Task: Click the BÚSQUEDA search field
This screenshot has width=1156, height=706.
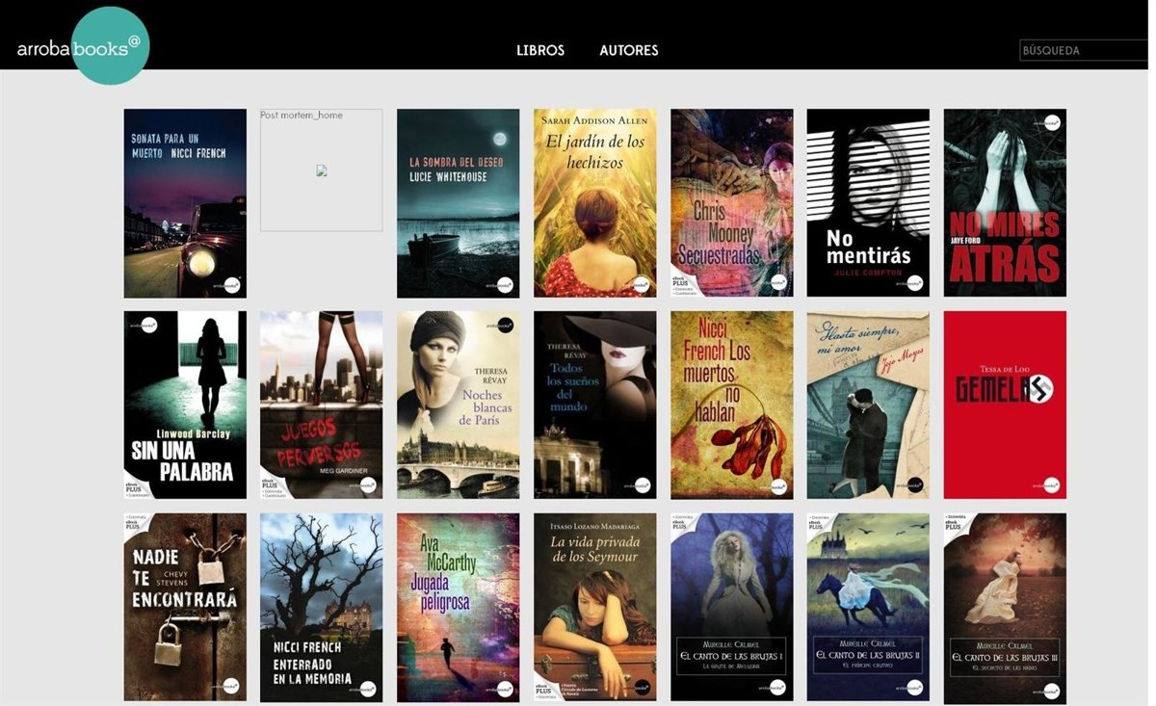Action: [x=1082, y=50]
